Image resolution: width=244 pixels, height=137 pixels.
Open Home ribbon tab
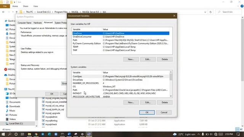[x=15, y=6]
